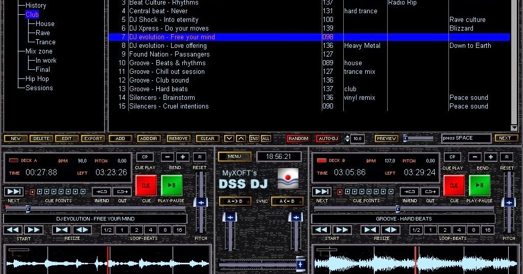This screenshot has width=523, height=274.
Task: Set Deck A loop OUT point
Action: [123, 191]
